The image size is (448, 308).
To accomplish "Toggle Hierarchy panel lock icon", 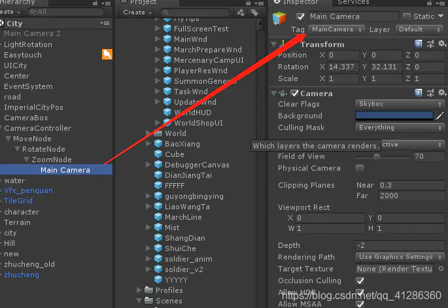I will (95, 3).
